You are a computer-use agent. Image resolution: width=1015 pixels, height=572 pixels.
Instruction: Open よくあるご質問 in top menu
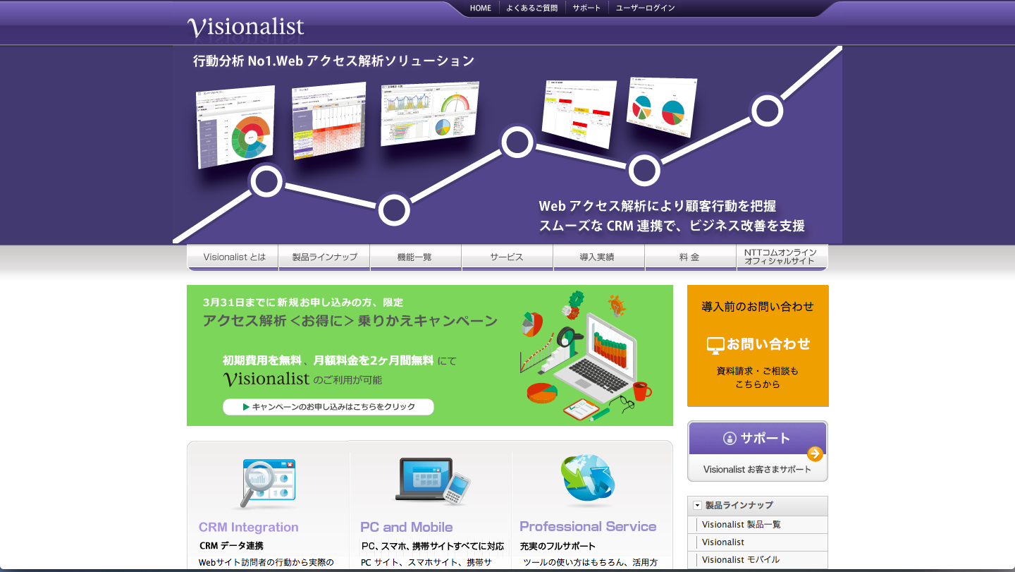(531, 8)
